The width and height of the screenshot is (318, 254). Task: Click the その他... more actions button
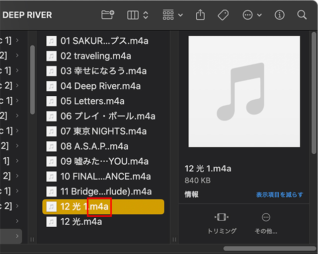266,223
